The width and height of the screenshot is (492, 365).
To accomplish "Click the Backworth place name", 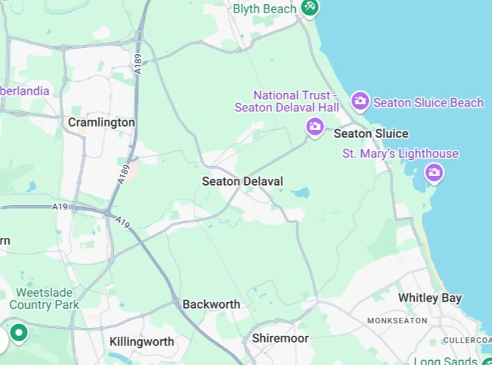I will (x=211, y=305).
